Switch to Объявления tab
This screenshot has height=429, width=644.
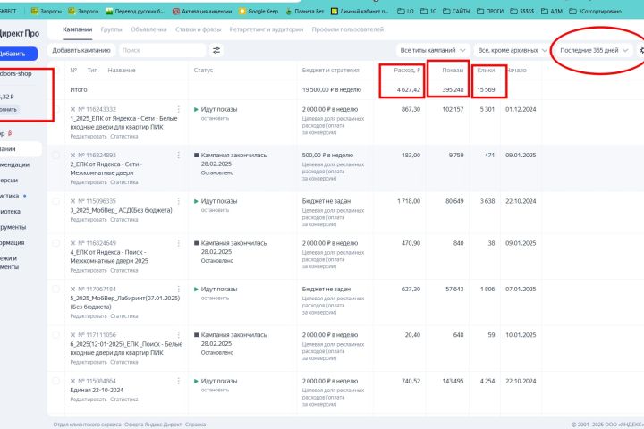[x=148, y=29]
